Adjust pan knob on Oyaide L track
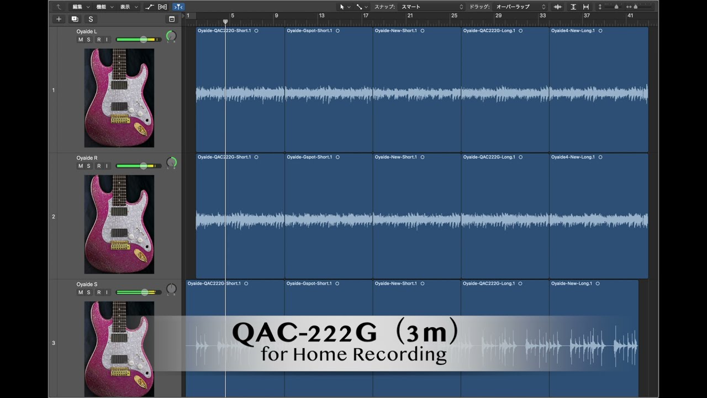 (x=171, y=36)
